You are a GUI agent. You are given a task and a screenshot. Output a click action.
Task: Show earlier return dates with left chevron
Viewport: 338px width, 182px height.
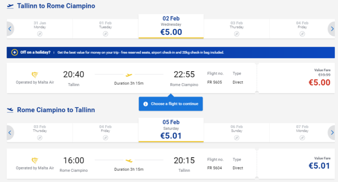coord(10,133)
